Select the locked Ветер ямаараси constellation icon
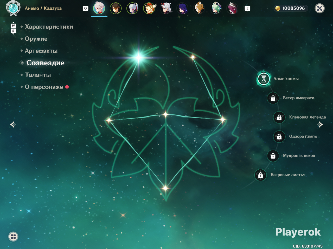333x249 pixels. (x=273, y=98)
